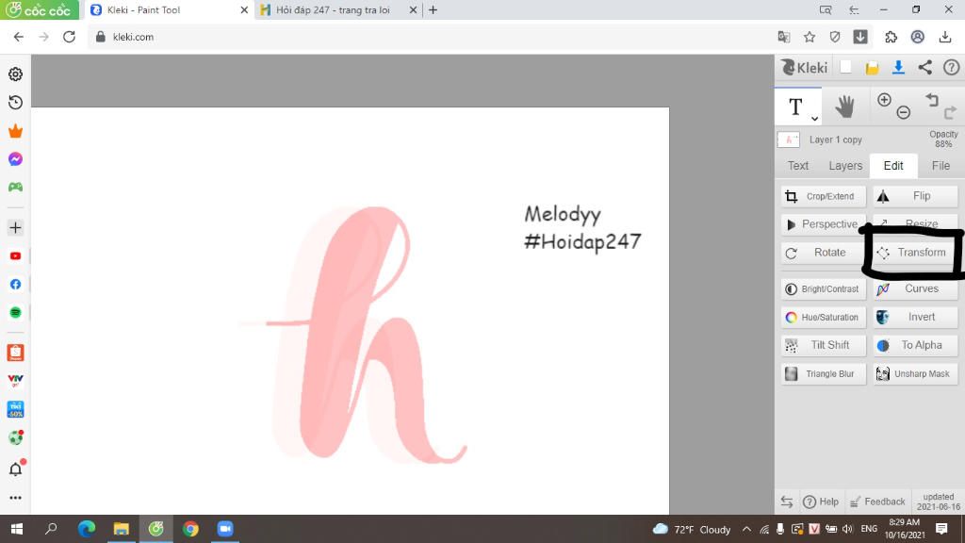965x543 pixels.
Task: Open browsing history in sidebar
Action: click(15, 102)
